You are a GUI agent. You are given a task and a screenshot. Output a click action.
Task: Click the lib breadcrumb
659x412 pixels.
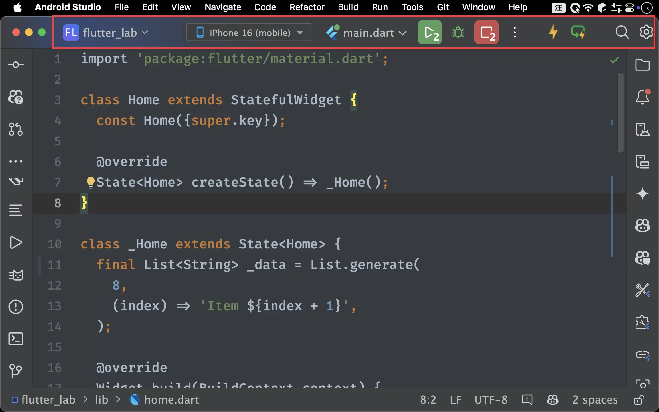pyautogui.click(x=102, y=400)
